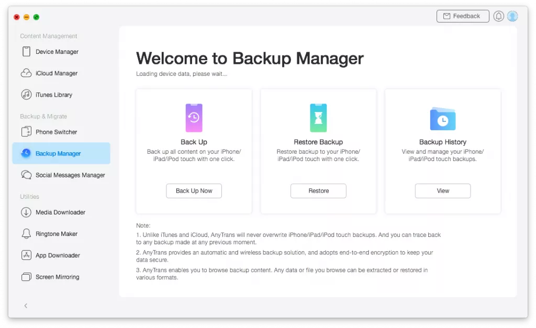Click the Backup History card title
Viewport: 536px width, 328px height.
(443, 142)
